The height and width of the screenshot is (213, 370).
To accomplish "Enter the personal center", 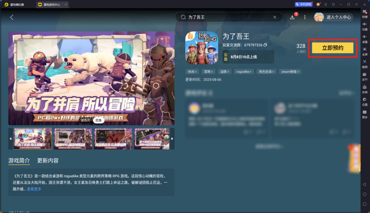I will [x=339, y=17].
